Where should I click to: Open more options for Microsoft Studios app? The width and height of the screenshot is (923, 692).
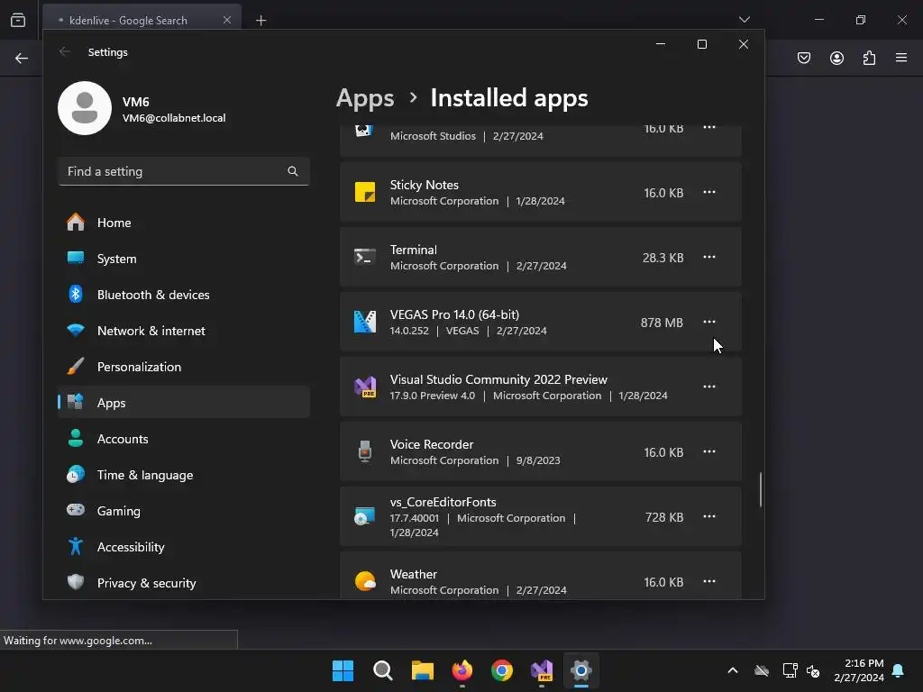pos(709,128)
